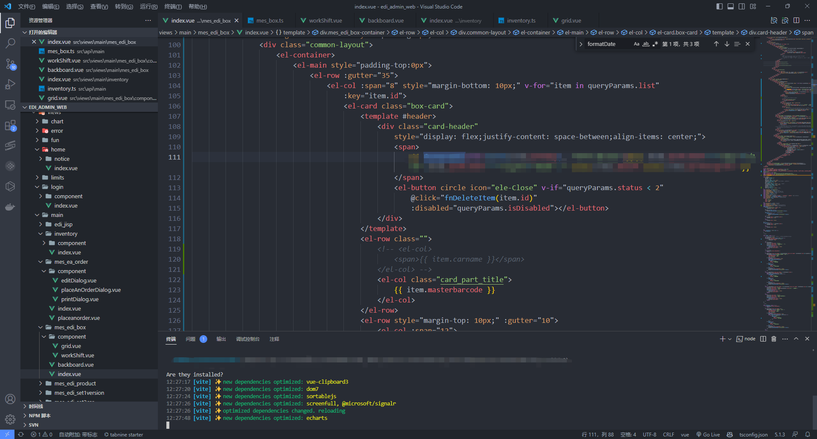Screen dimensions: 817x439
Task: Go to next match in find widget
Action: pyautogui.click(x=727, y=44)
